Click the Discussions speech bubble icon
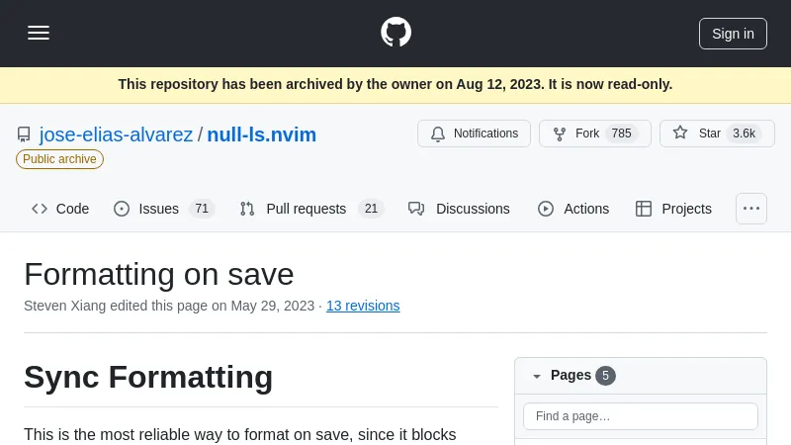Viewport: 791px width, 445px height. pos(416,209)
